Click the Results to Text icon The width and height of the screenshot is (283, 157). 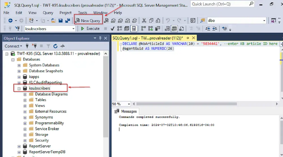167,29
